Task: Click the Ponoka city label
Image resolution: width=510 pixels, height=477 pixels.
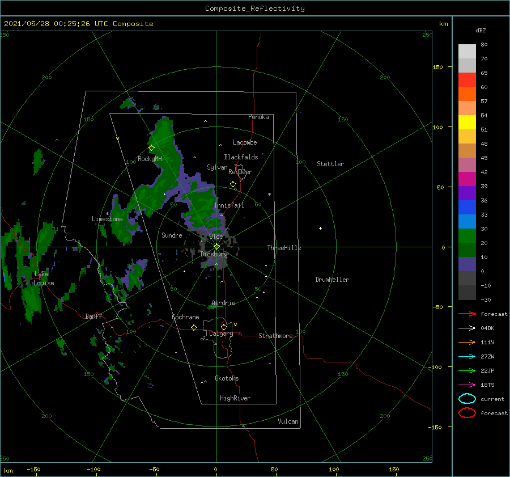Action: click(x=258, y=117)
